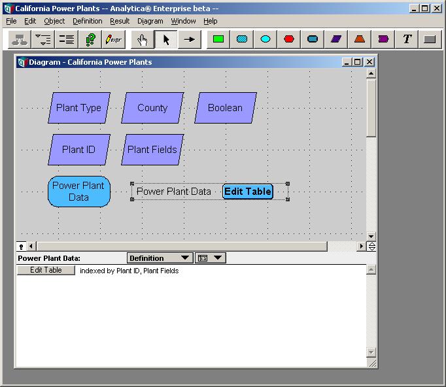Image resolution: width=446 pixels, height=387 pixels.
Task: Click the gray Edit Table panel button
Action: pos(46,270)
